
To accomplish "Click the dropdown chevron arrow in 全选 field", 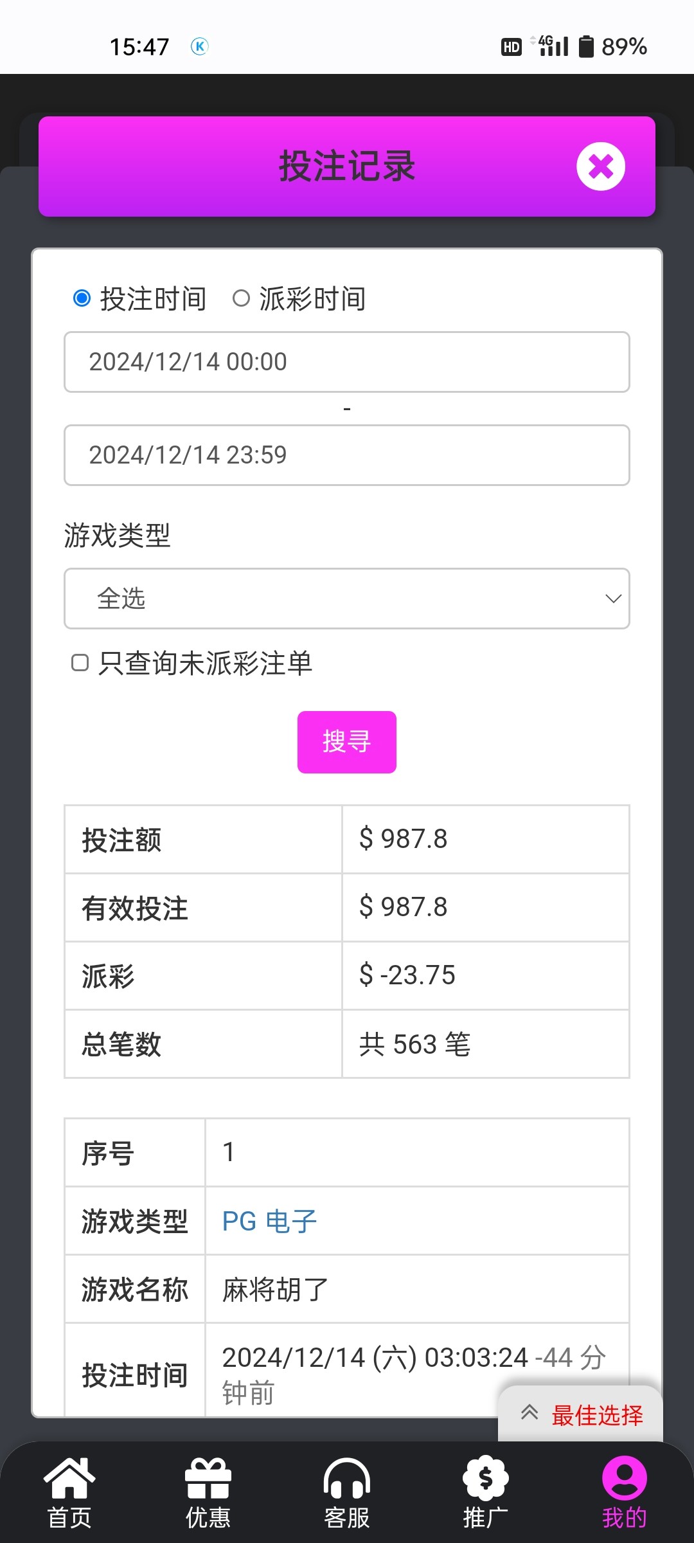I will point(613,599).
